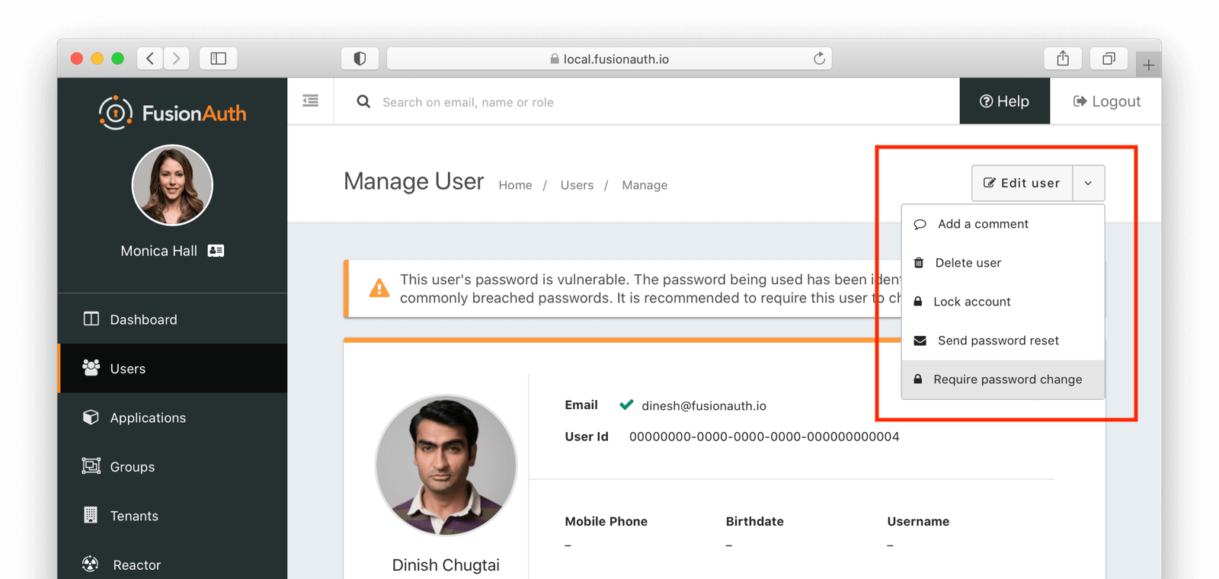
Task: Click the Birthdate label
Action: (754, 522)
